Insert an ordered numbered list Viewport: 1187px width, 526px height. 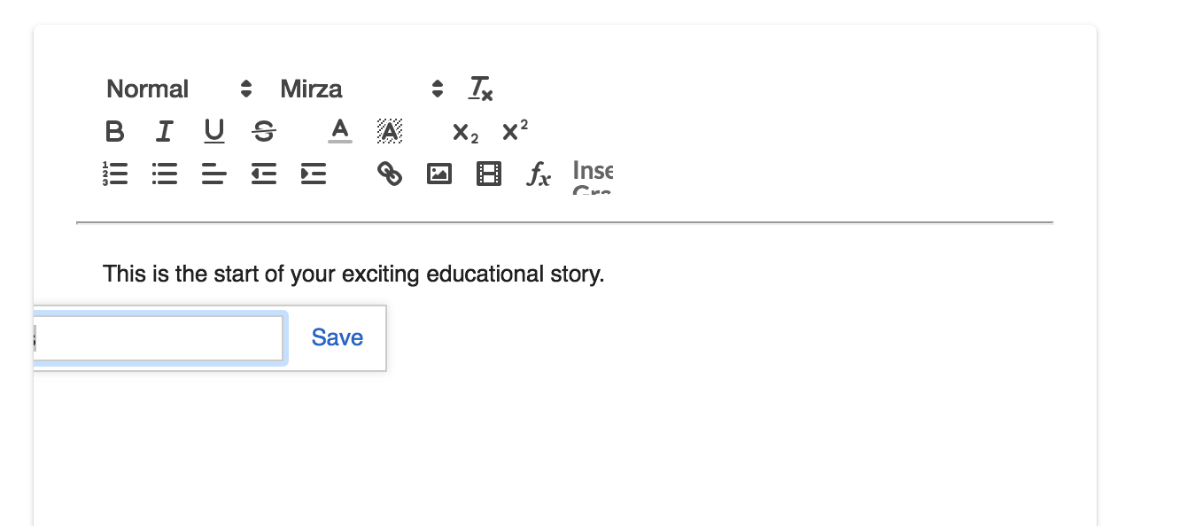(114, 174)
